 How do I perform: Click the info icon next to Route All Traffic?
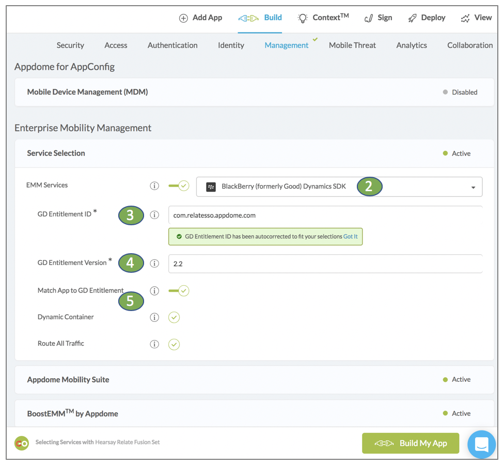click(154, 344)
